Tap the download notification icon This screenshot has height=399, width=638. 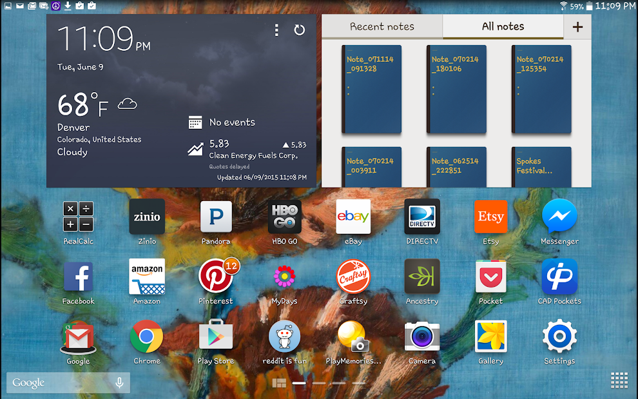68,6
